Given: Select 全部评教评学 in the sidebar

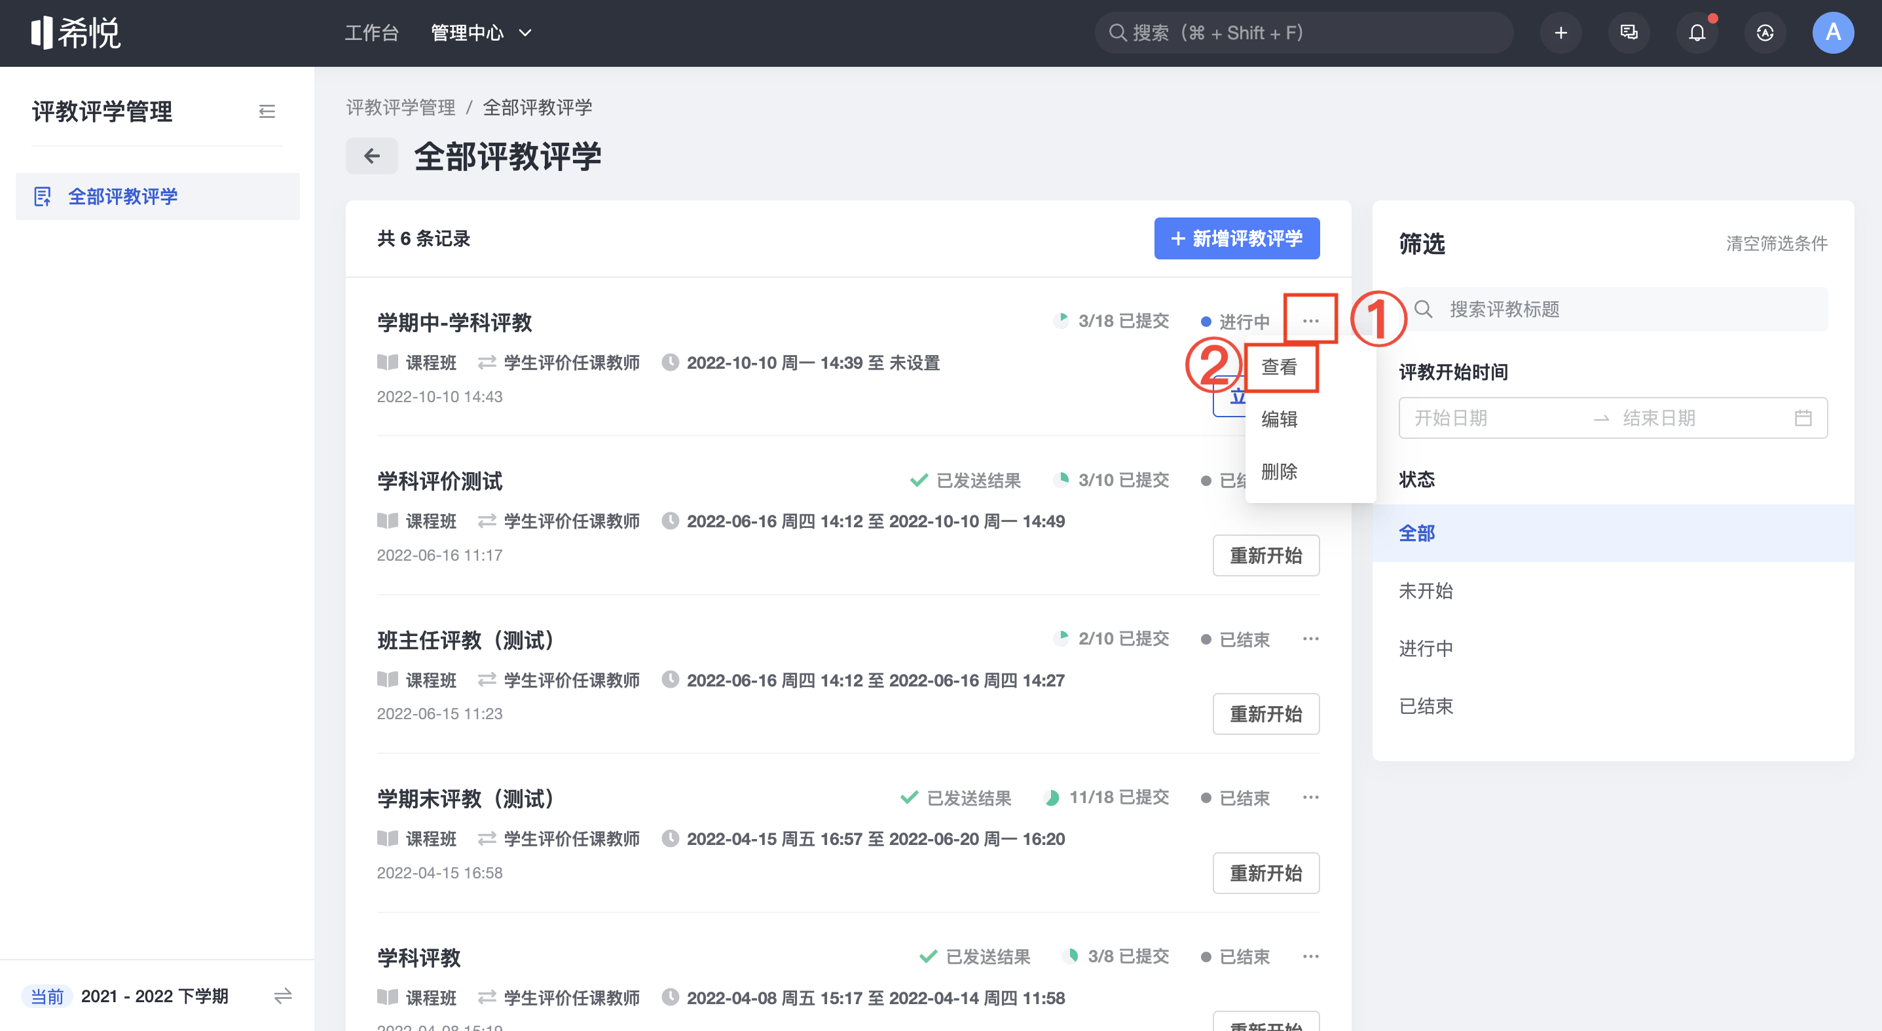Looking at the screenshot, I should pyautogui.click(x=158, y=197).
